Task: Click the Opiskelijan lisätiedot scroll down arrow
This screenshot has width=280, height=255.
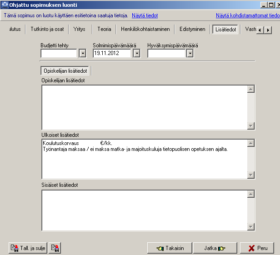Action: click(x=251, y=126)
